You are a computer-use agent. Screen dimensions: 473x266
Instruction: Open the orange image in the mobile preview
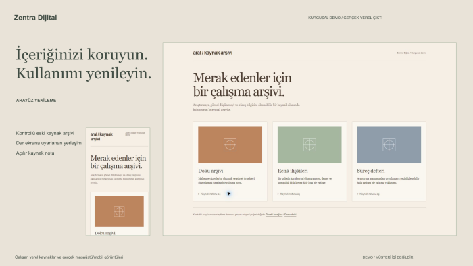coord(119,211)
